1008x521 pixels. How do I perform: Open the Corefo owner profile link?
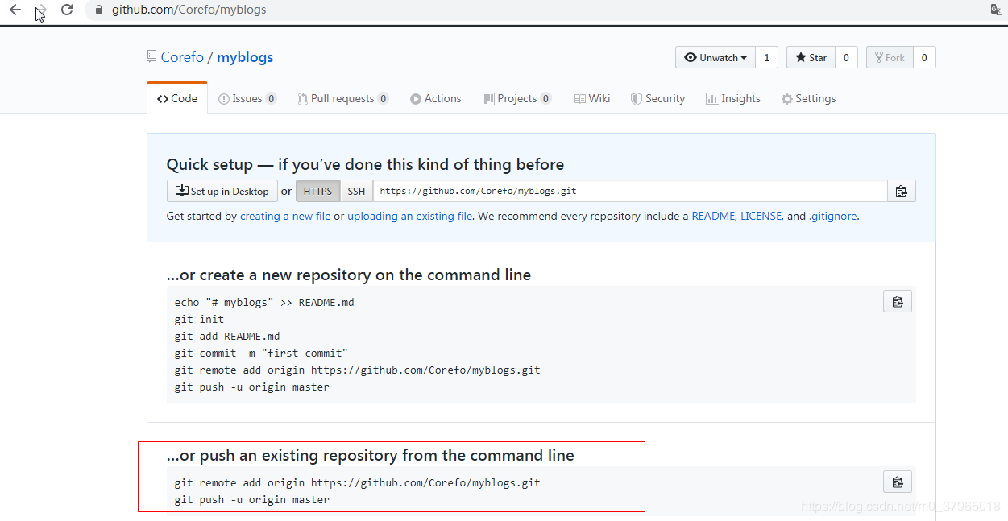[182, 57]
